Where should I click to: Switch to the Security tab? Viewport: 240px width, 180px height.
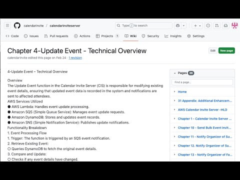tap(150, 36)
